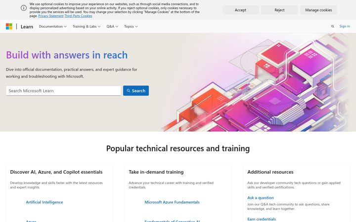
Task: Click 'Discover AI, Azure, and Copilot essentials' title
Action: tap(56, 172)
